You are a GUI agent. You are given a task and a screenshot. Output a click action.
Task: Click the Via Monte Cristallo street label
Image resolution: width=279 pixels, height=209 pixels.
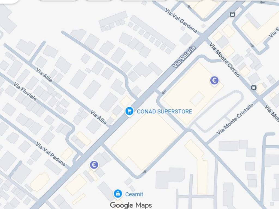[x=235, y=119]
